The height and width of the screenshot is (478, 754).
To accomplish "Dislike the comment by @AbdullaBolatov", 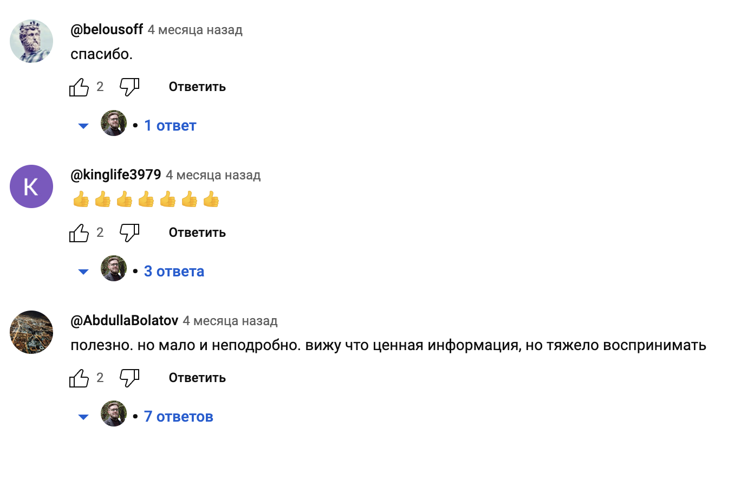I will click(129, 378).
